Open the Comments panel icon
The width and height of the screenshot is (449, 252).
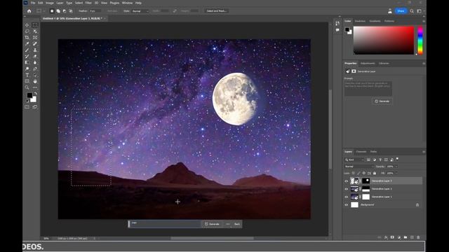[337, 30]
